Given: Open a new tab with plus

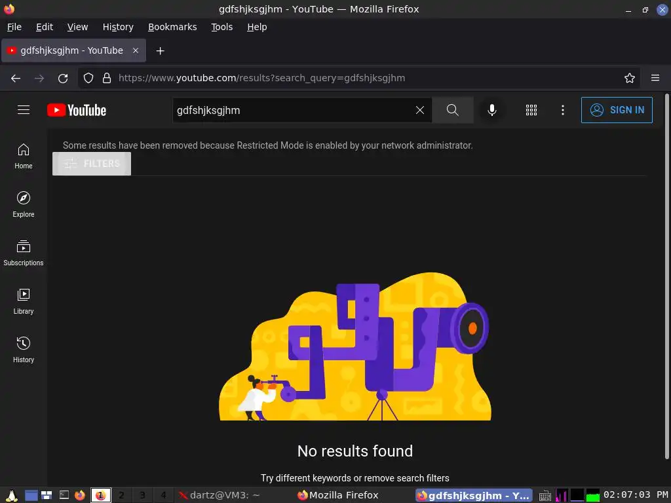Looking at the screenshot, I should [x=160, y=51].
